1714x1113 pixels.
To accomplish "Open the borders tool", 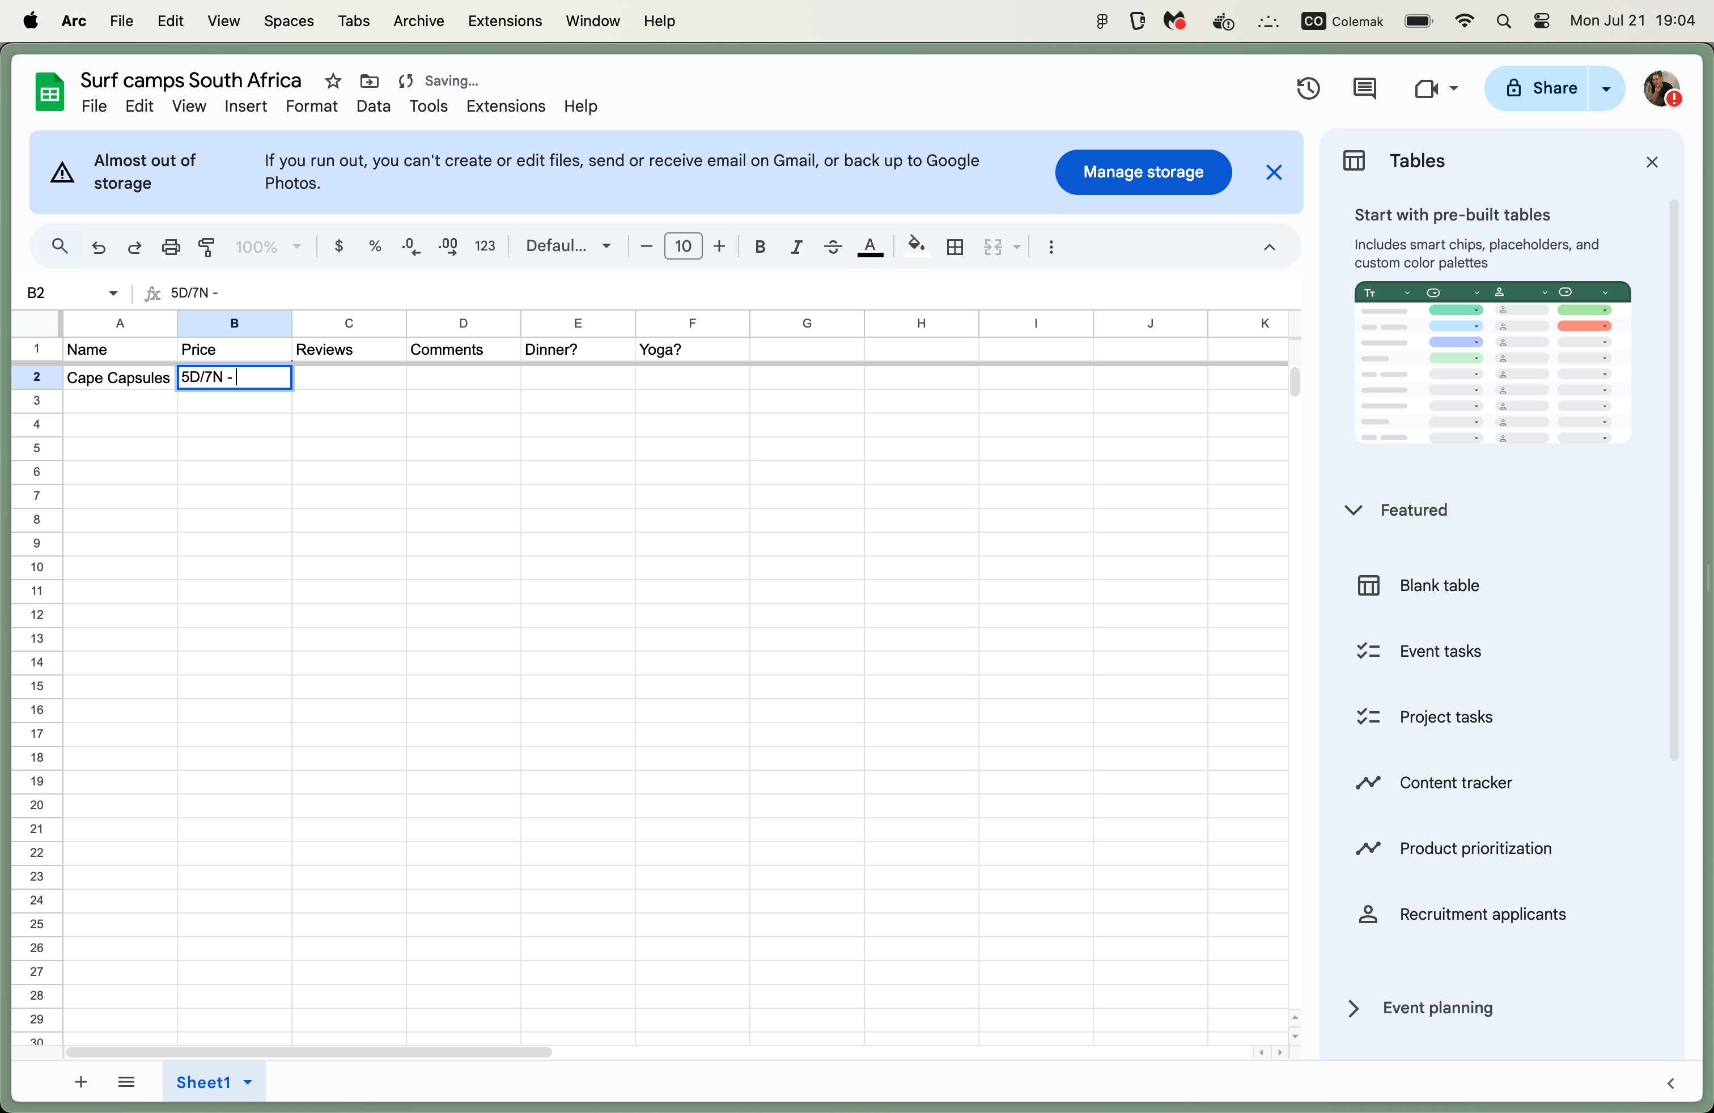I will tap(955, 247).
